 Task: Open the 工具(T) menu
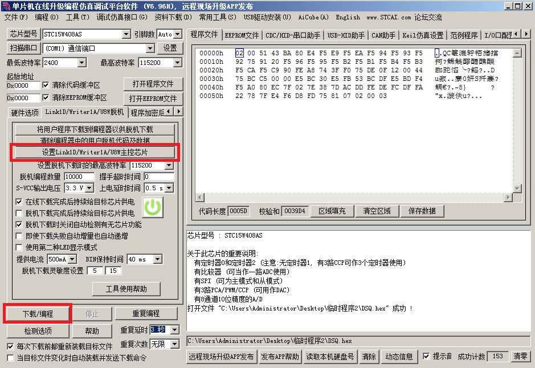(77, 17)
